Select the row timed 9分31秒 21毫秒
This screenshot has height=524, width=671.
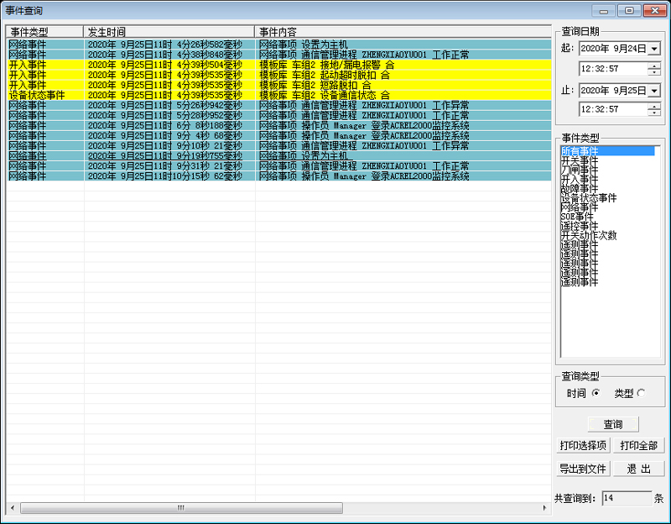[279, 166]
